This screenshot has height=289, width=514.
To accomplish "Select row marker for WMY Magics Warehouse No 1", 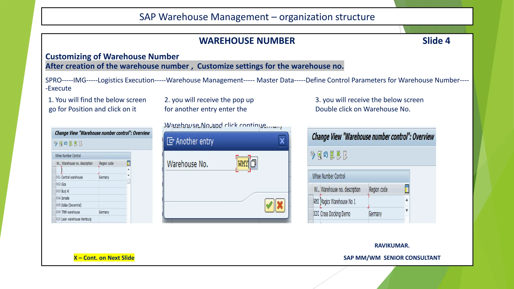I will click(x=311, y=201).
